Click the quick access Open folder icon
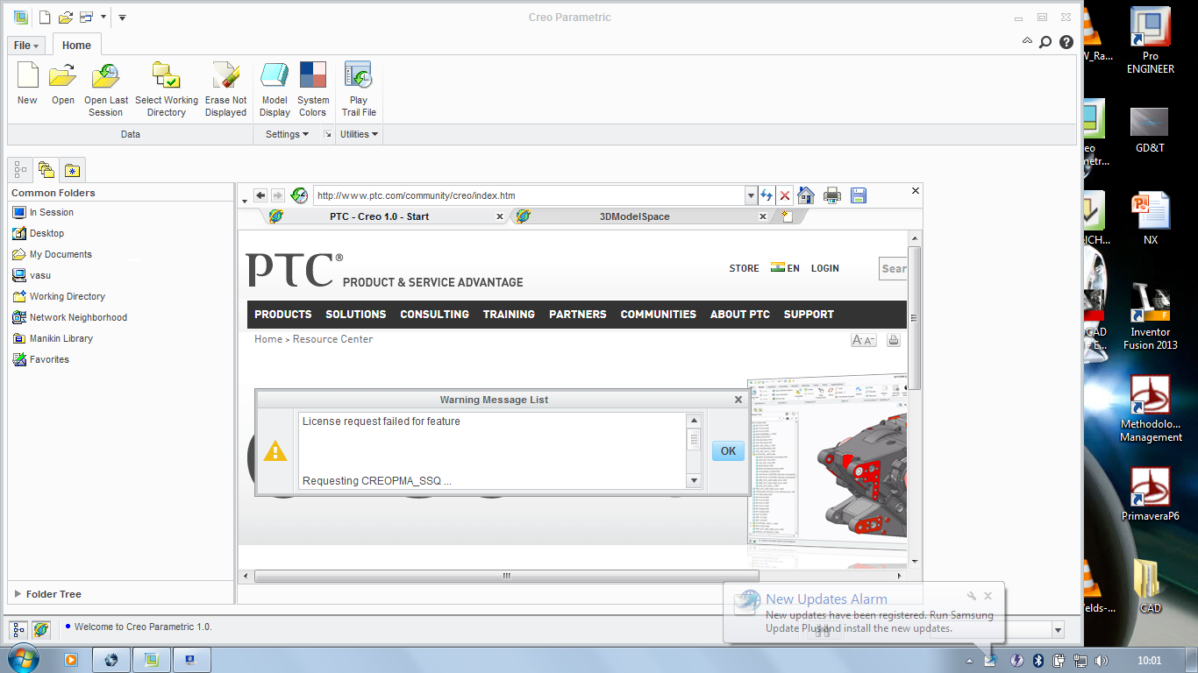The height and width of the screenshot is (673, 1198). point(65,17)
